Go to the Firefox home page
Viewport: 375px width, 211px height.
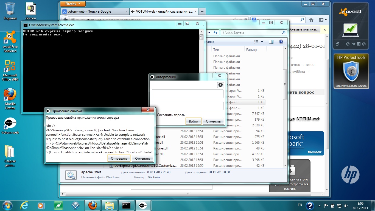[x=311, y=20]
